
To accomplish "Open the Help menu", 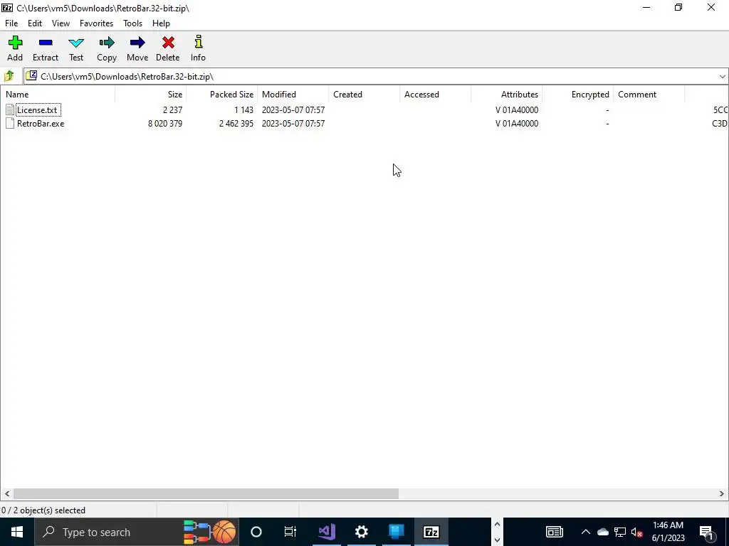I will [x=161, y=23].
